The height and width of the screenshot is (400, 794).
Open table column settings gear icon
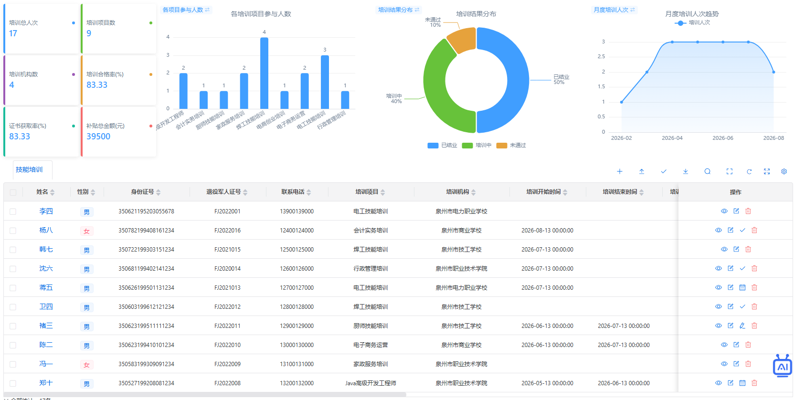click(784, 171)
